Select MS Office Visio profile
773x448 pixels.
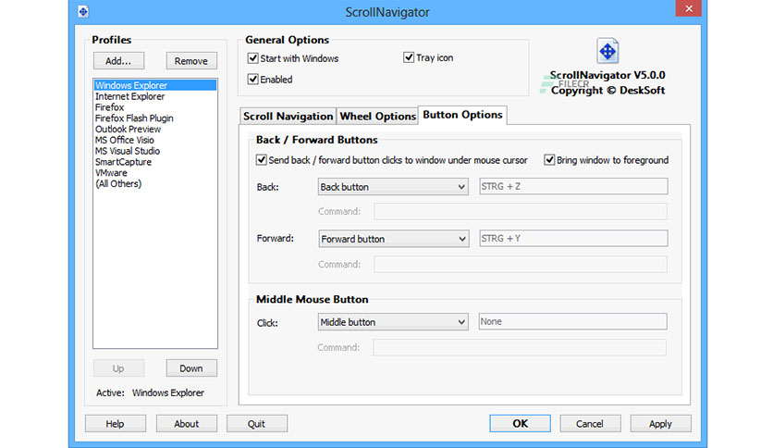pos(154,140)
